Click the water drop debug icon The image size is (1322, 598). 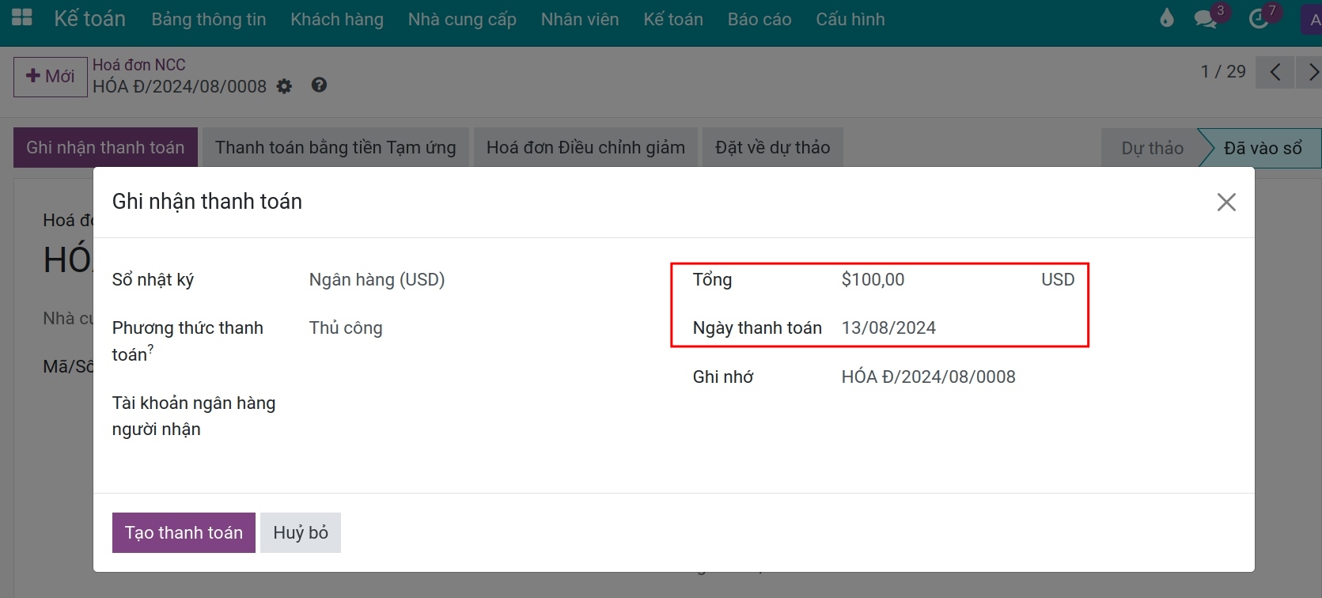[1167, 18]
